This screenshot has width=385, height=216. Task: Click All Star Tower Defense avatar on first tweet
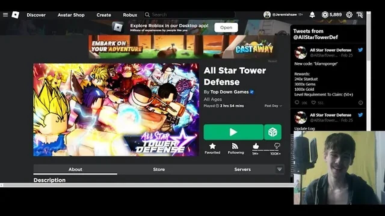300,53
